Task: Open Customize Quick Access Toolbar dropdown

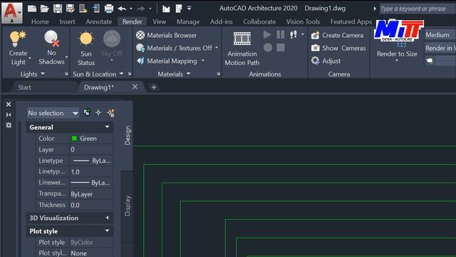Action: (189, 9)
